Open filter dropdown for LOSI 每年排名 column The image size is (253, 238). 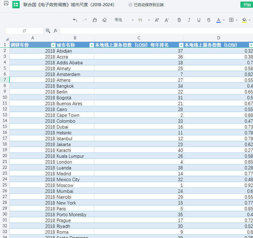pyautogui.click(x=181, y=45)
